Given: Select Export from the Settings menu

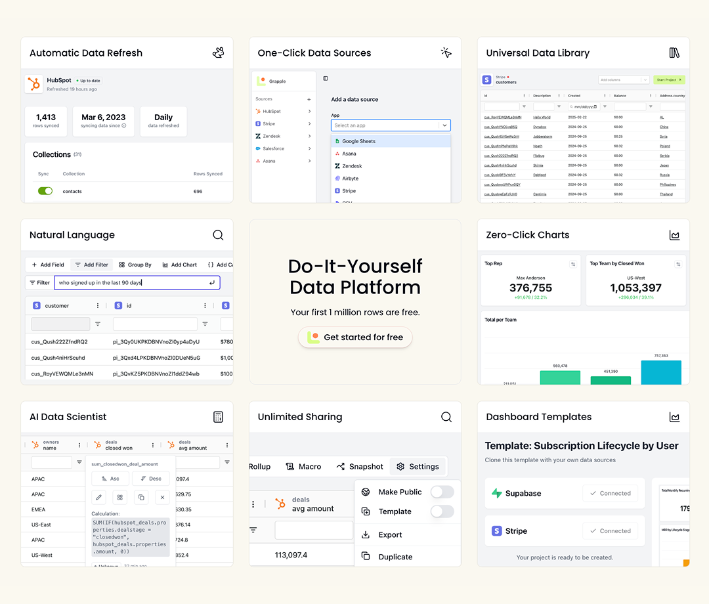Looking at the screenshot, I should pos(390,535).
